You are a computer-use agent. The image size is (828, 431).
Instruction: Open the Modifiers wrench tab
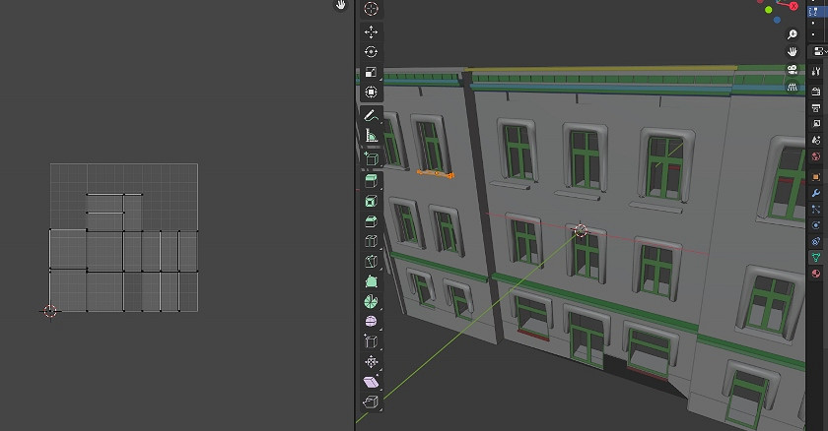(x=816, y=193)
